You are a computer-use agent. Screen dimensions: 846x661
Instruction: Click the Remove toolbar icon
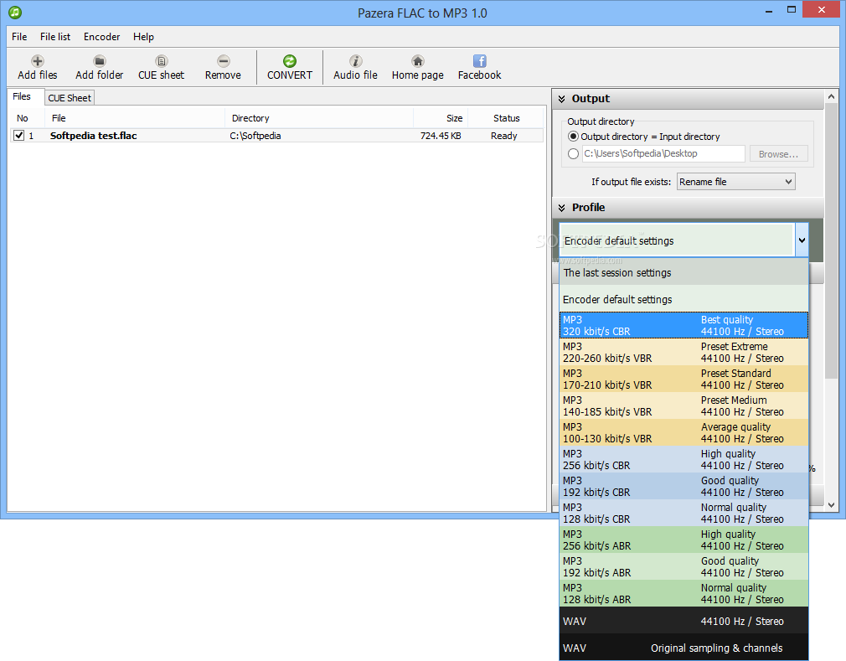coord(224,61)
